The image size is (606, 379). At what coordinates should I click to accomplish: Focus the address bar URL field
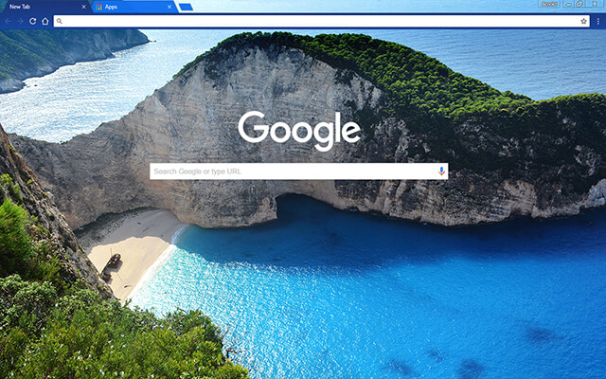(312, 21)
